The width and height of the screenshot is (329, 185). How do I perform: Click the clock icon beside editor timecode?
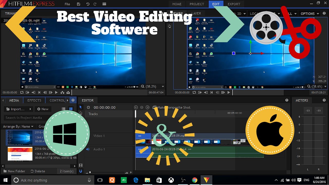[88, 107]
